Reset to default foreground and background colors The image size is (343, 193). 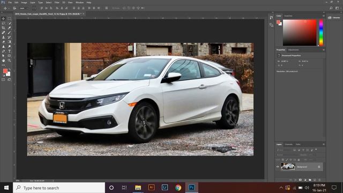click(4, 75)
